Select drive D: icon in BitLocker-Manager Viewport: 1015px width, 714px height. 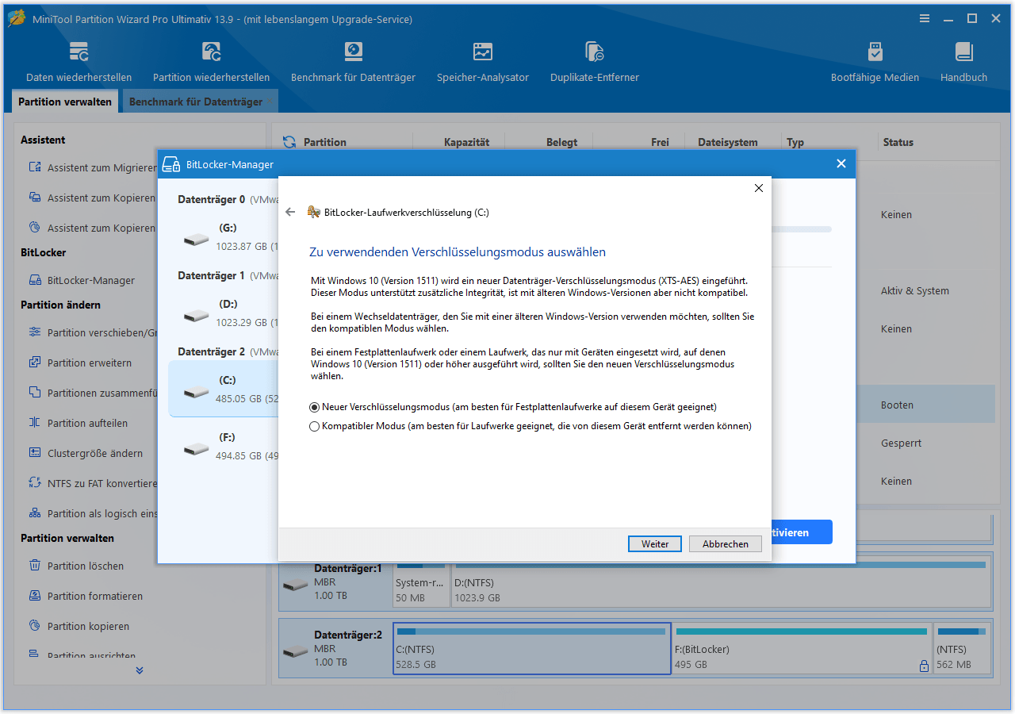[x=196, y=314]
